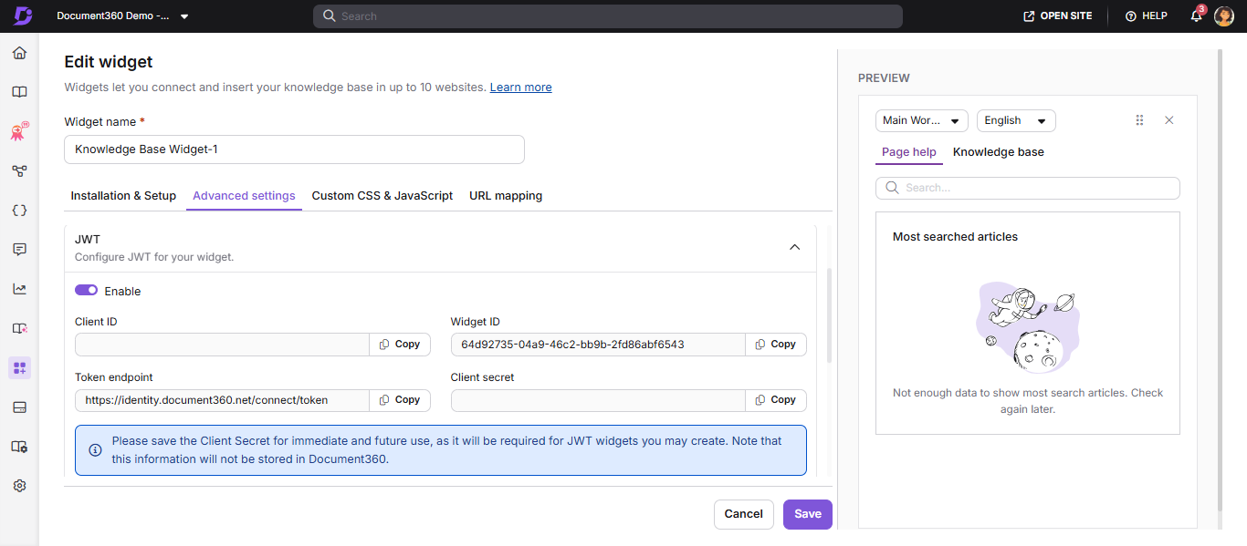
Task: Open feedback chat icon in sidebar
Action: (x=19, y=249)
